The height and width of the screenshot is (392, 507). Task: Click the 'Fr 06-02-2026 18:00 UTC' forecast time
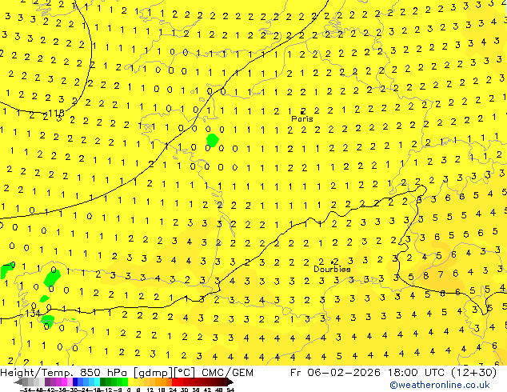[x=369, y=373]
